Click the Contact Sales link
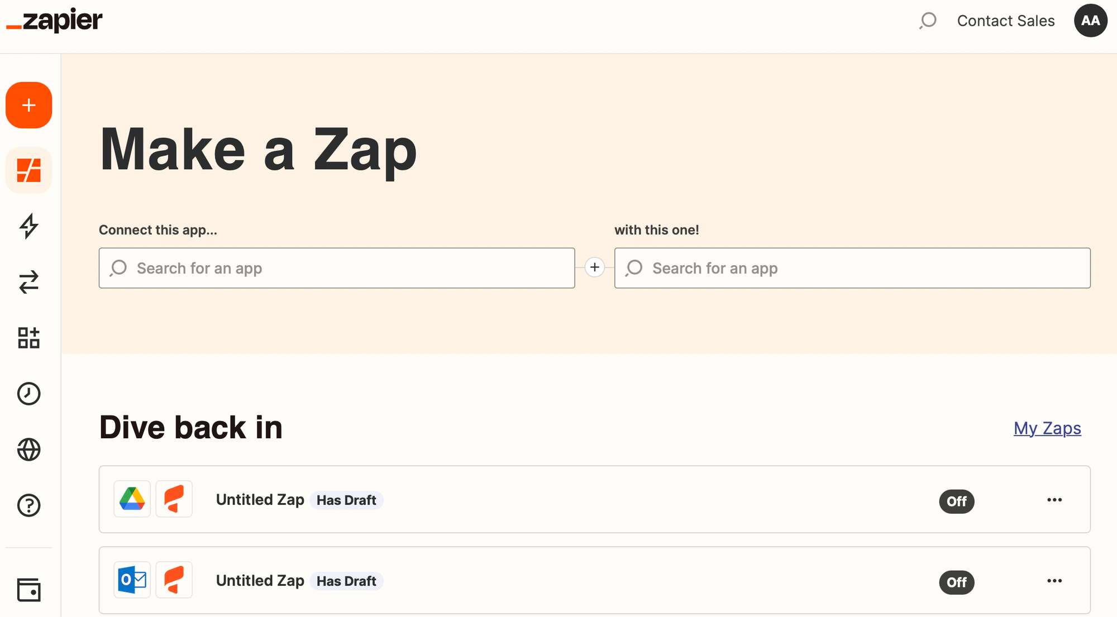Screen dimensions: 1117x617 1006,21
